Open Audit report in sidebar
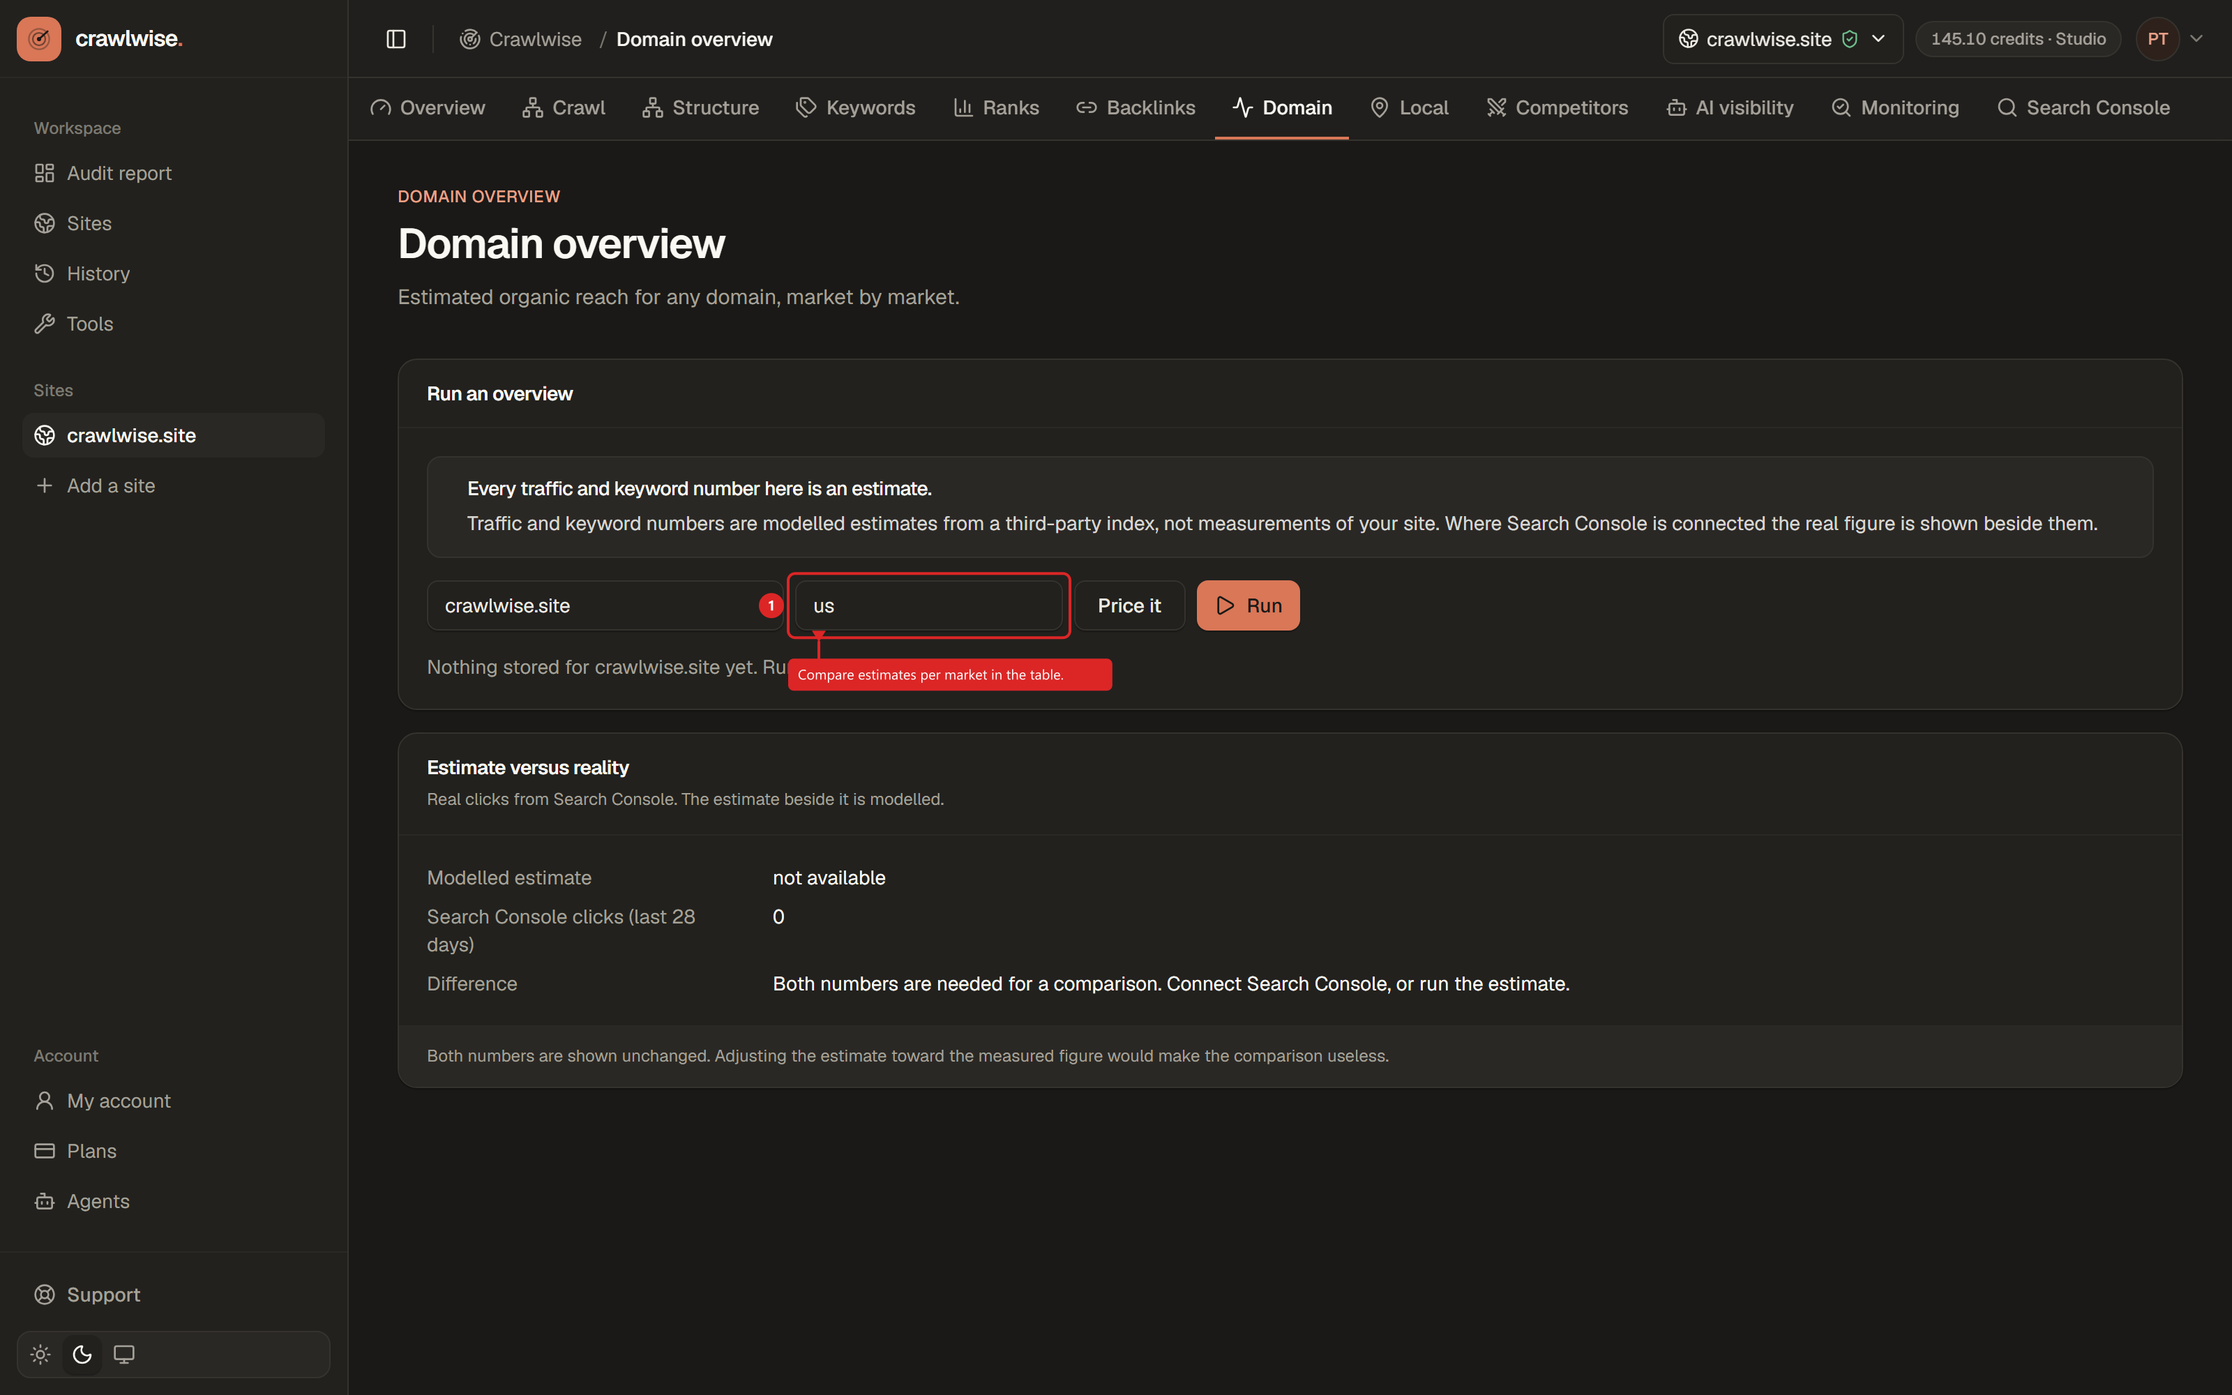2232x1395 pixels. [x=174, y=174]
